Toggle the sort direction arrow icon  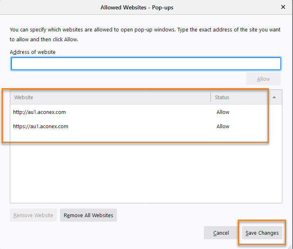(x=274, y=97)
